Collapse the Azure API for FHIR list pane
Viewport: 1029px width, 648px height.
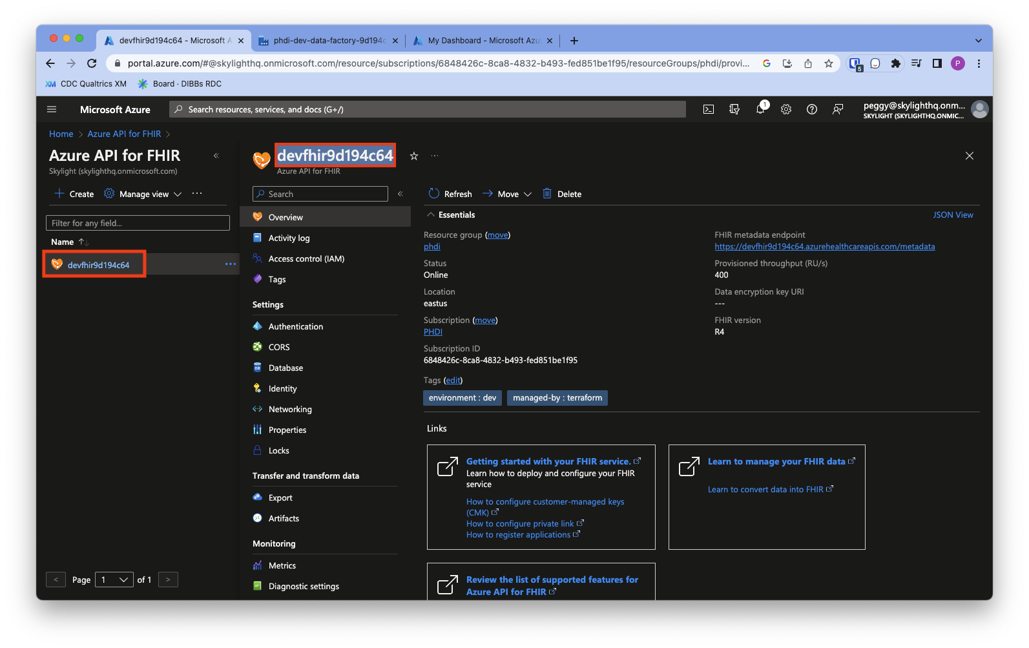[x=216, y=156]
